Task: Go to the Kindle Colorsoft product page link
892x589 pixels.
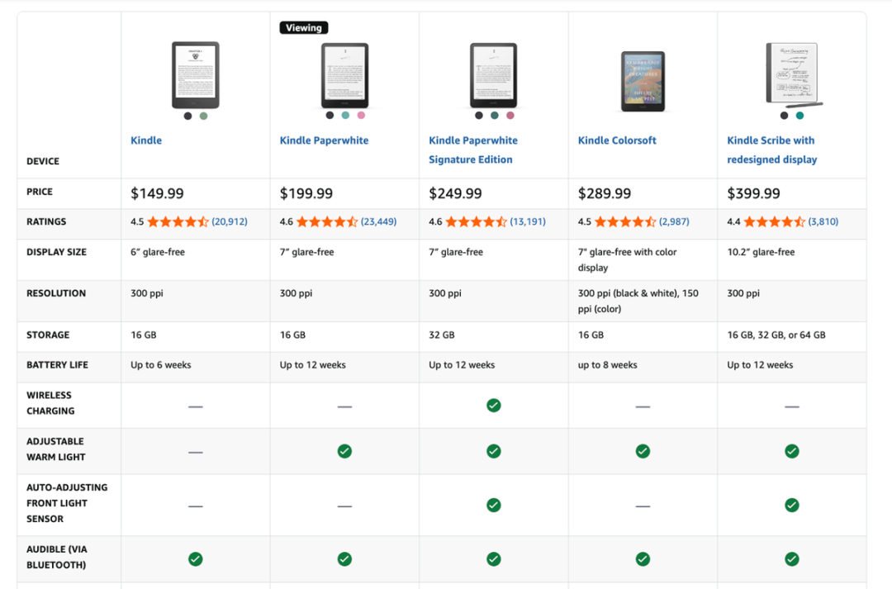Action: click(x=617, y=140)
